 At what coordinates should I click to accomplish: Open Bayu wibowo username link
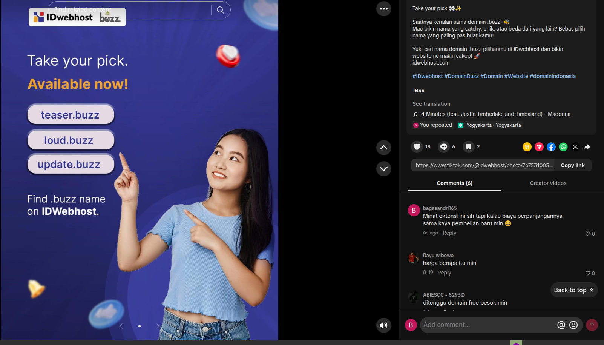(x=438, y=255)
